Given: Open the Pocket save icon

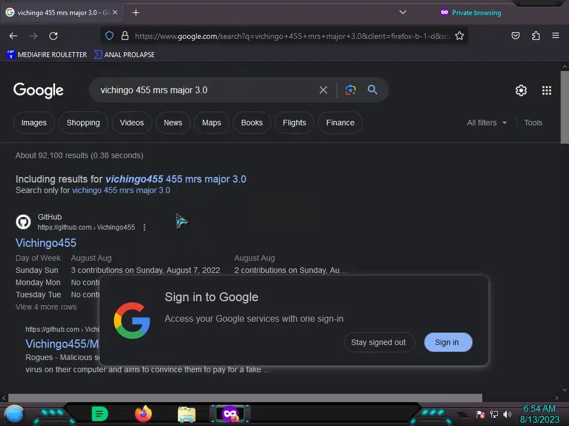Looking at the screenshot, I should click(x=515, y=35).
